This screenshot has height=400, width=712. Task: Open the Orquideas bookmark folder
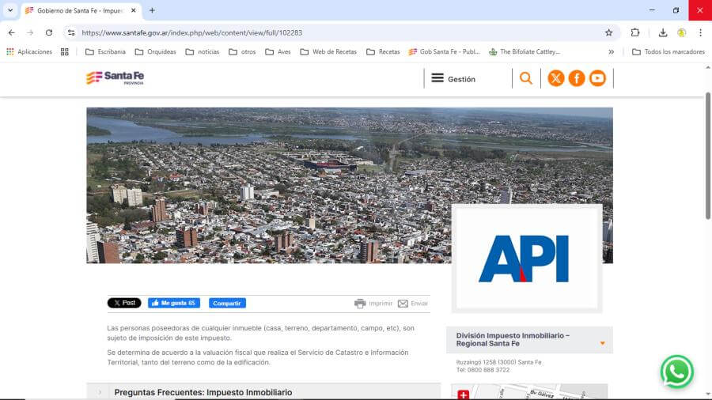tap(155, 51)
